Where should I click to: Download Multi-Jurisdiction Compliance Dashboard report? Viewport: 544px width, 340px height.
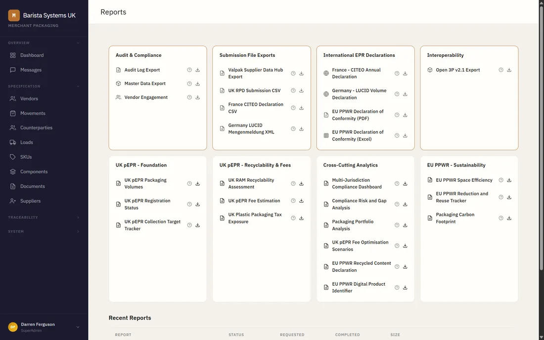[x=405, y=183]
